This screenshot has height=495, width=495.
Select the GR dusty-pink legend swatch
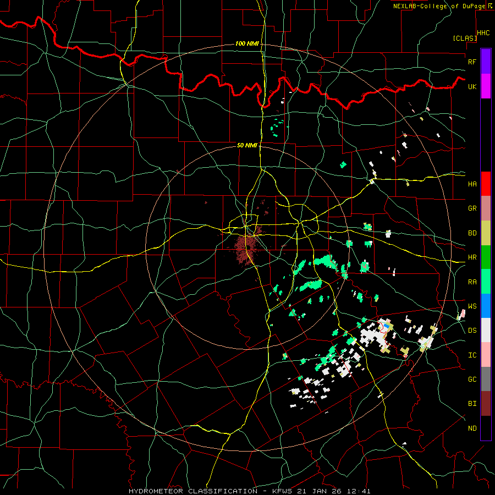pyautogui.click(x=486, y=208)
